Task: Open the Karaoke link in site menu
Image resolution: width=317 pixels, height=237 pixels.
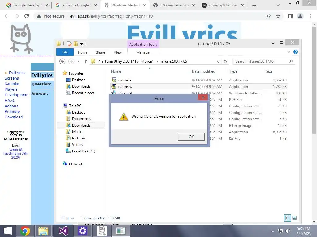Action: point(12,84)
